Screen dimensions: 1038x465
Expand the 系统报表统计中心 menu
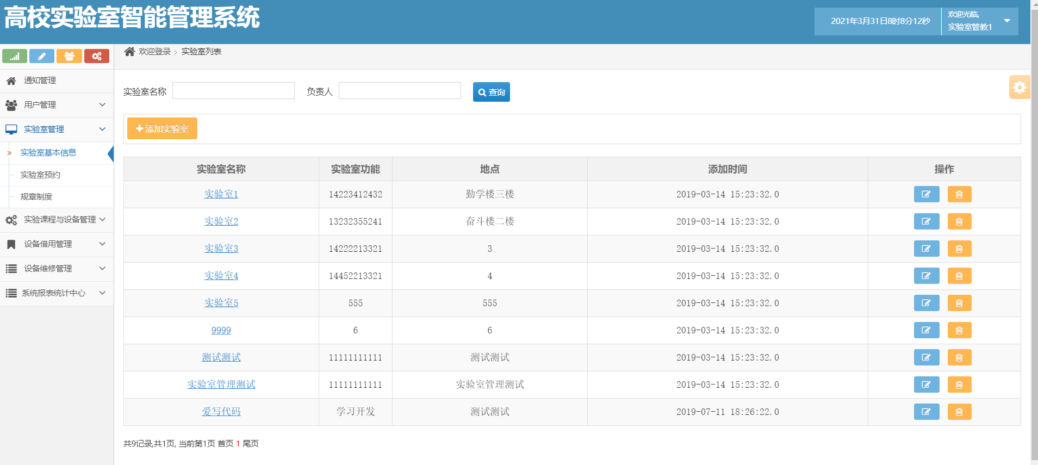57,293
